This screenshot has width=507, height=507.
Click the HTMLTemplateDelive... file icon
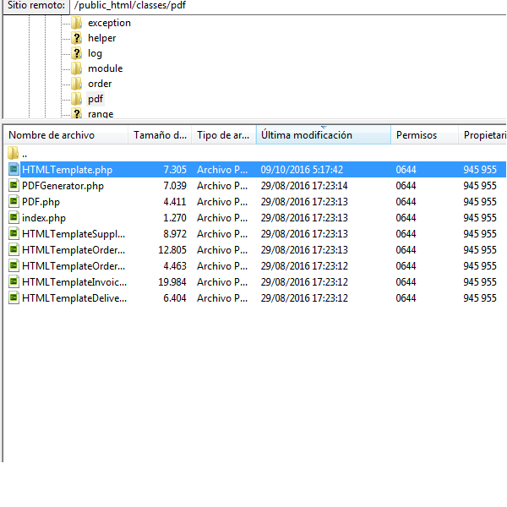coord(14,297)
